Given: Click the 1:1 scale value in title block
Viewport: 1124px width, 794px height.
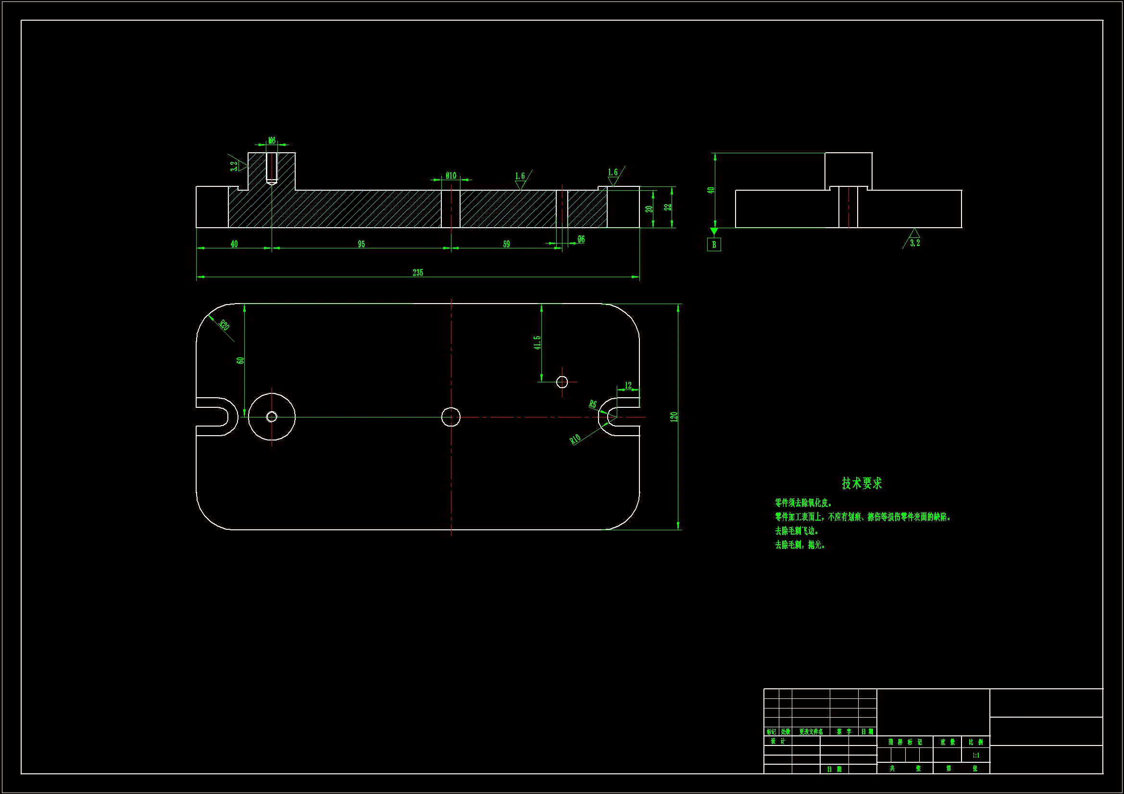Looking at the screenshot, I should [x=975, y=756].
